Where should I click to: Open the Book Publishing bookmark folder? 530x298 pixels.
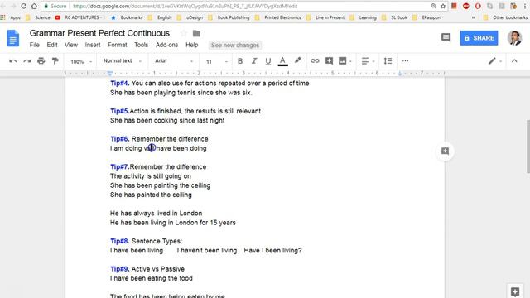[229, 17]
